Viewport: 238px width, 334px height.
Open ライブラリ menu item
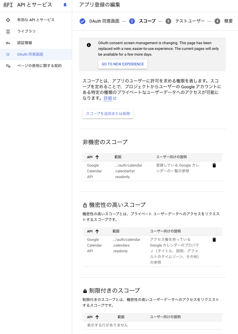pyautogui.click(x=36, y=32)
